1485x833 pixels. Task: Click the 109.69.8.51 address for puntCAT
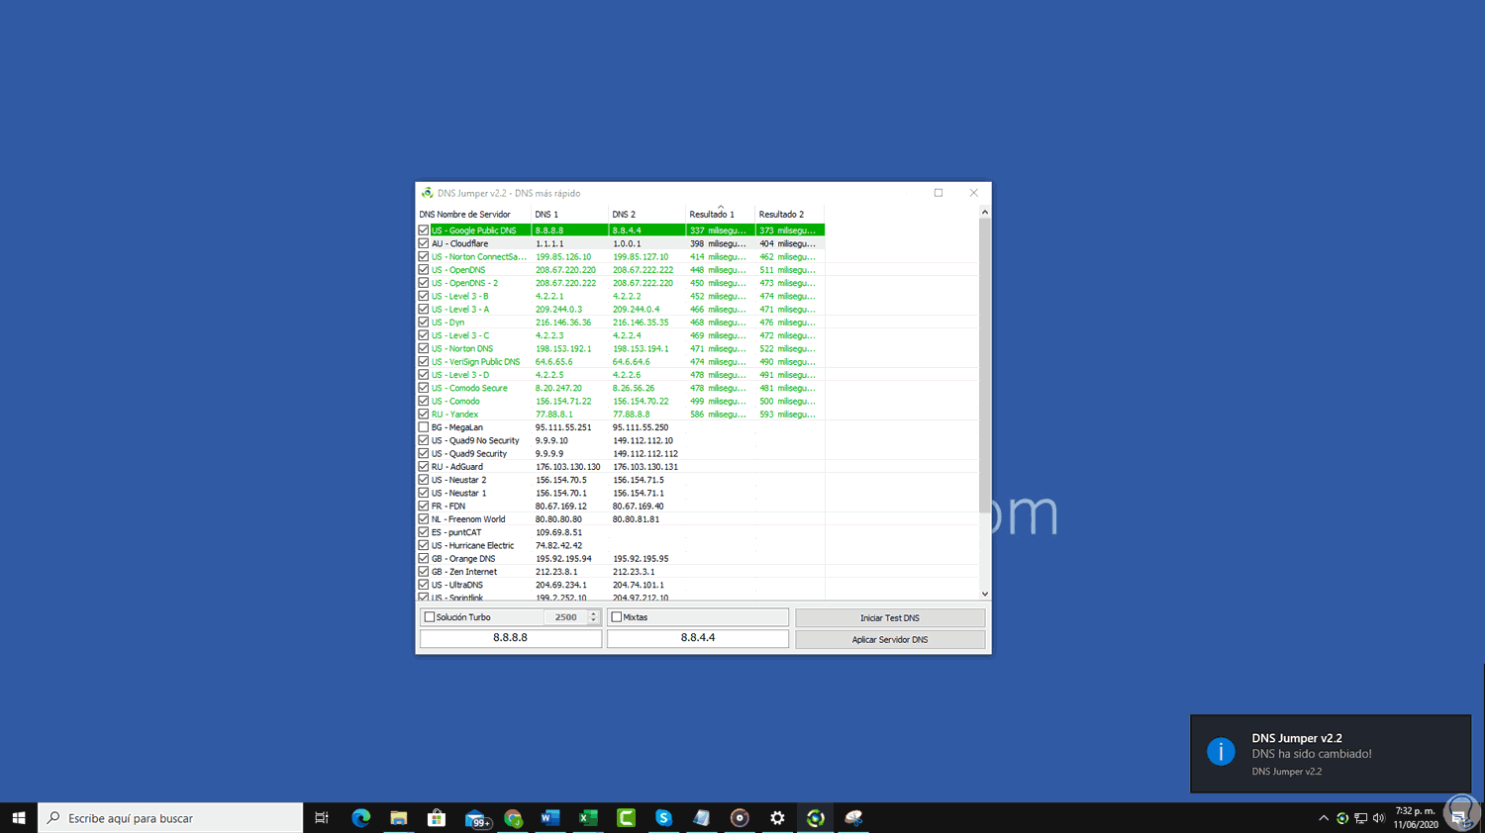click(x=558, y=532)
